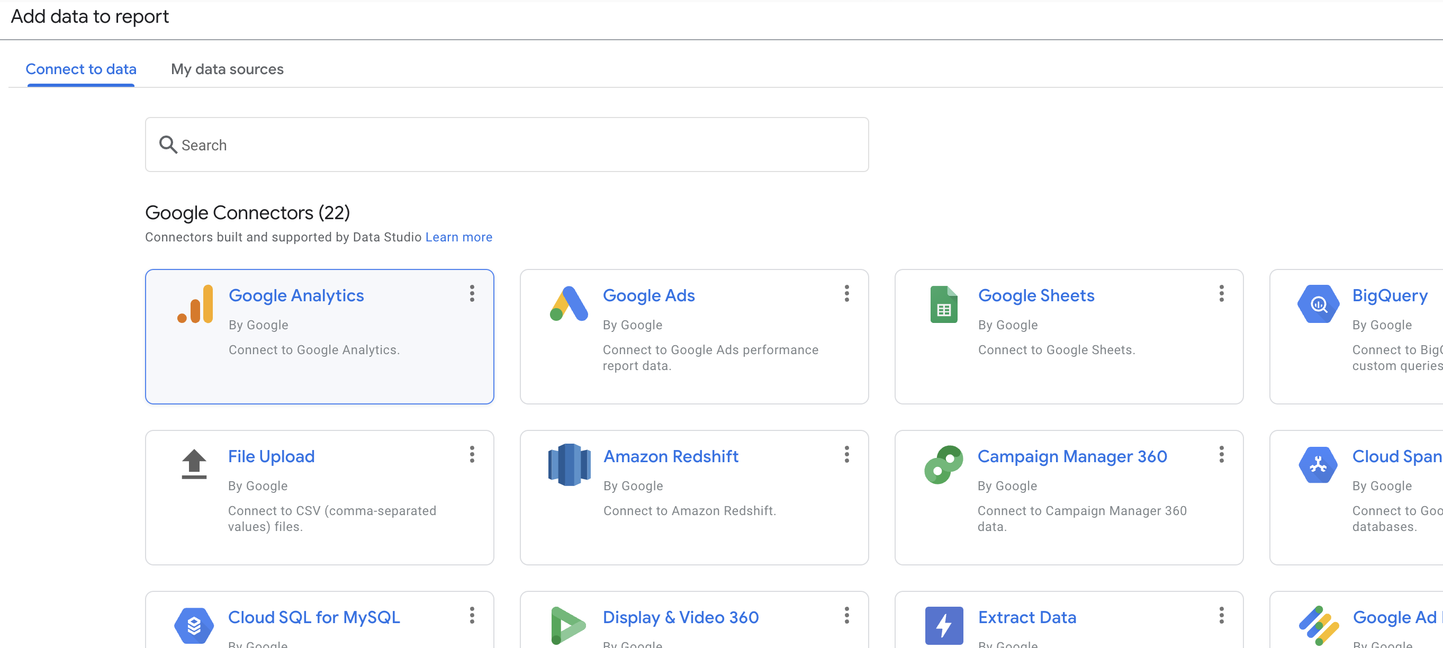Focus the connector Search field
Viewport: 1443px width, 648px height.
click(x=507, y=145)
